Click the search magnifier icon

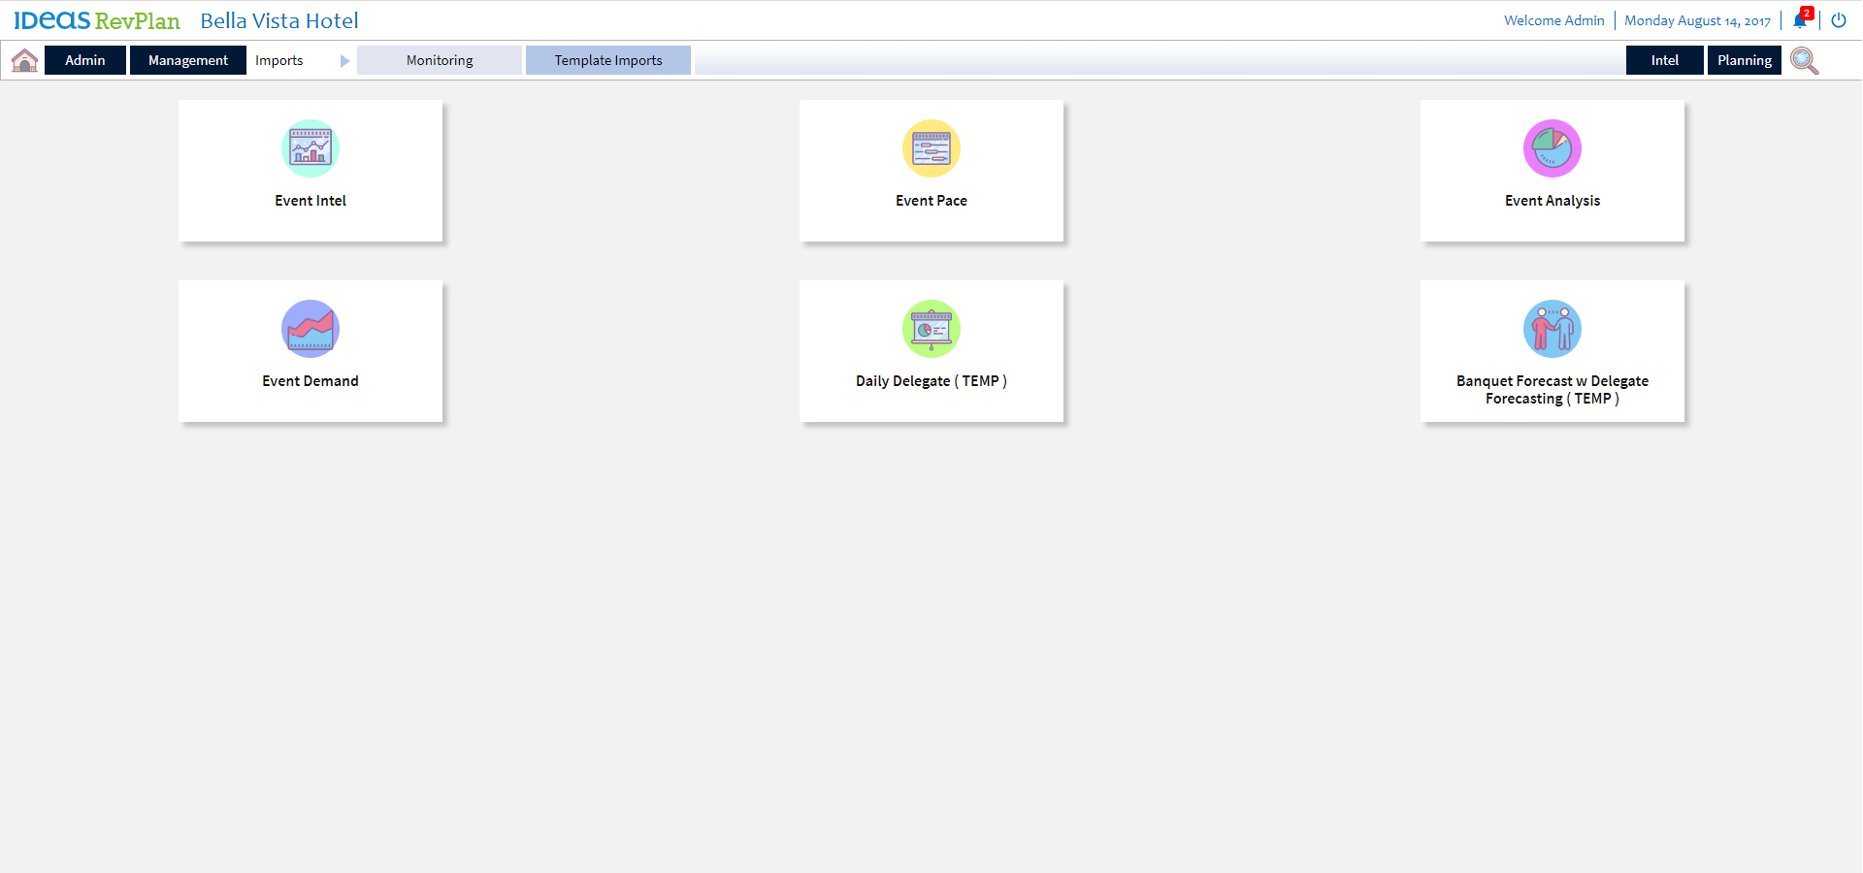1804,60
